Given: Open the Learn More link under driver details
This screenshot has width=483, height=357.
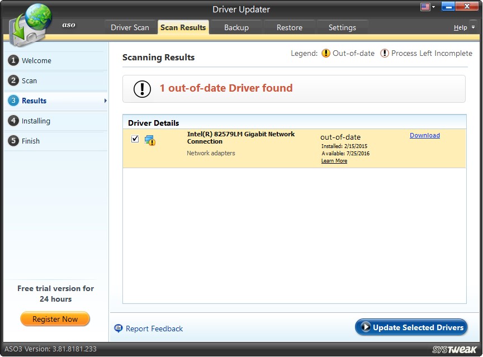Looking at the screenshot, I should [x=334, y=160].
